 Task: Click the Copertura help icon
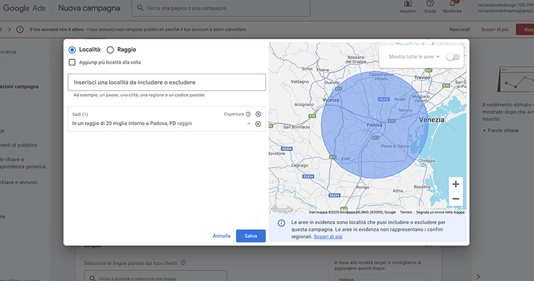(x=248, y=114)
